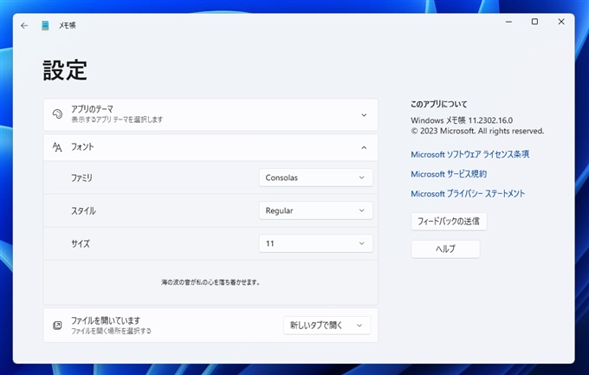Click the 設定 page title
The height and width of the screenshot is (375, 589).
65,70
